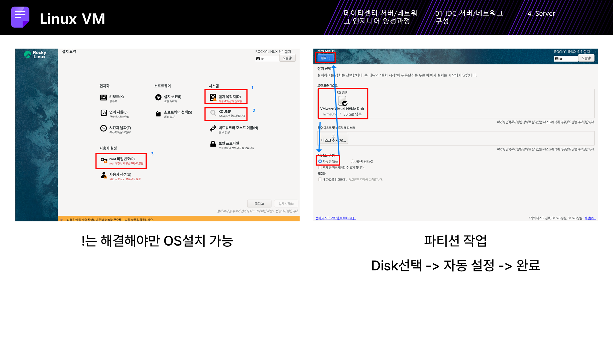The image size is (613, 345).
Task: Open installation destination (설치 목적지) disk icon
Action: [x=213, y=97]
